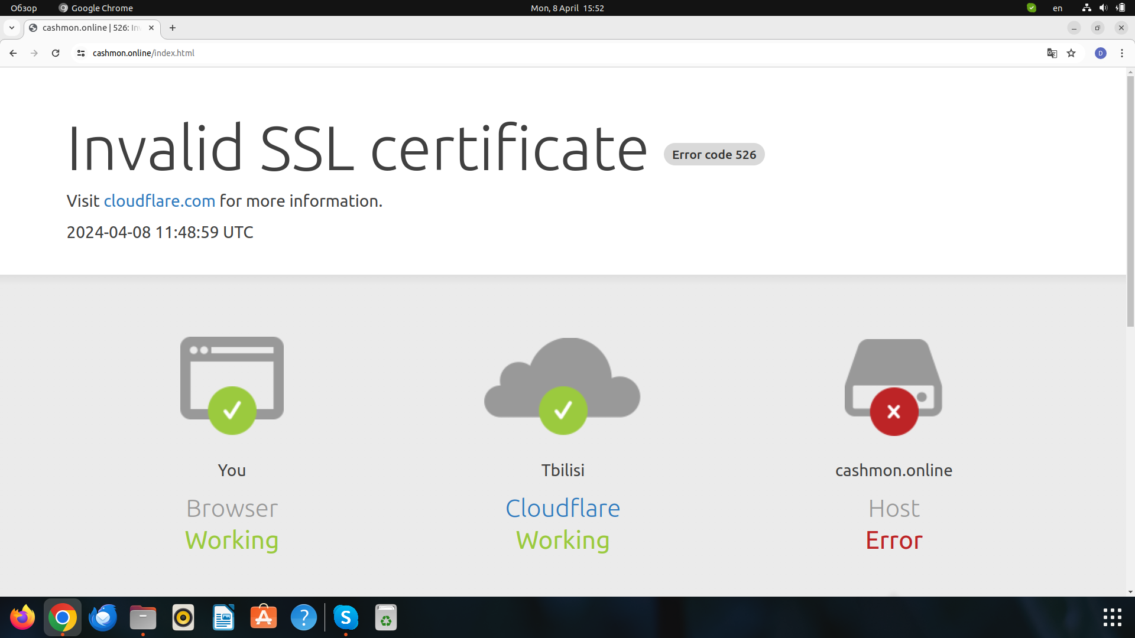1135x638 pixels.
Task: Follow the cloudflare.com link
Action: [x=159, y=201]
